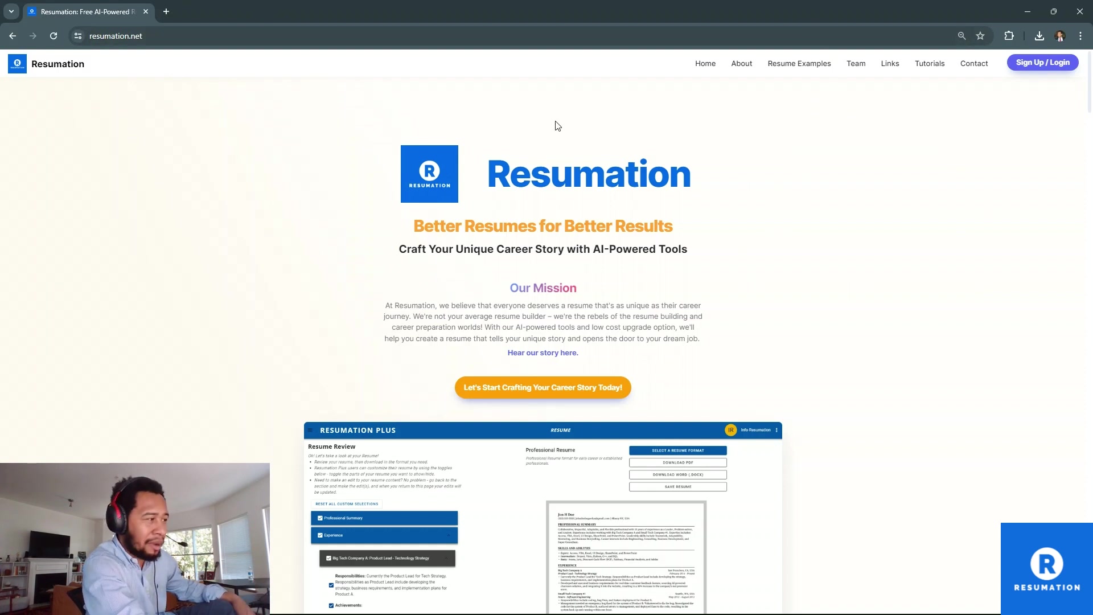Open the Chrome profile avatar
Screen dimensions: 1093x615
(1060, 36)
